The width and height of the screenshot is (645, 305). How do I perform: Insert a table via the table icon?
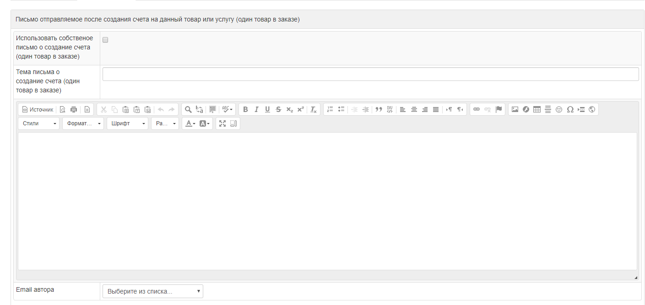[x=537, y=110]
